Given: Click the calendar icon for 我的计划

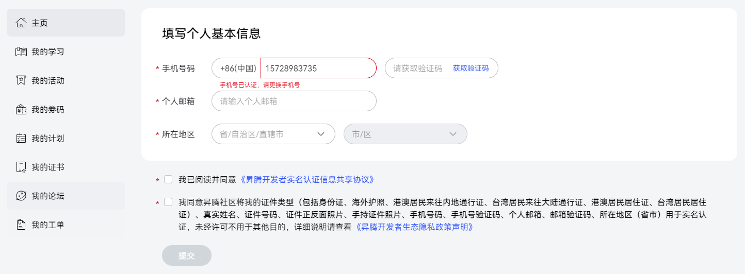Looking at the screenshot, I should pos(21,138).
